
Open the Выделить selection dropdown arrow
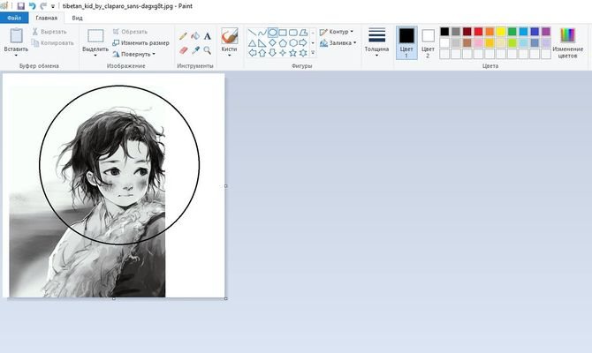[95, 56]
